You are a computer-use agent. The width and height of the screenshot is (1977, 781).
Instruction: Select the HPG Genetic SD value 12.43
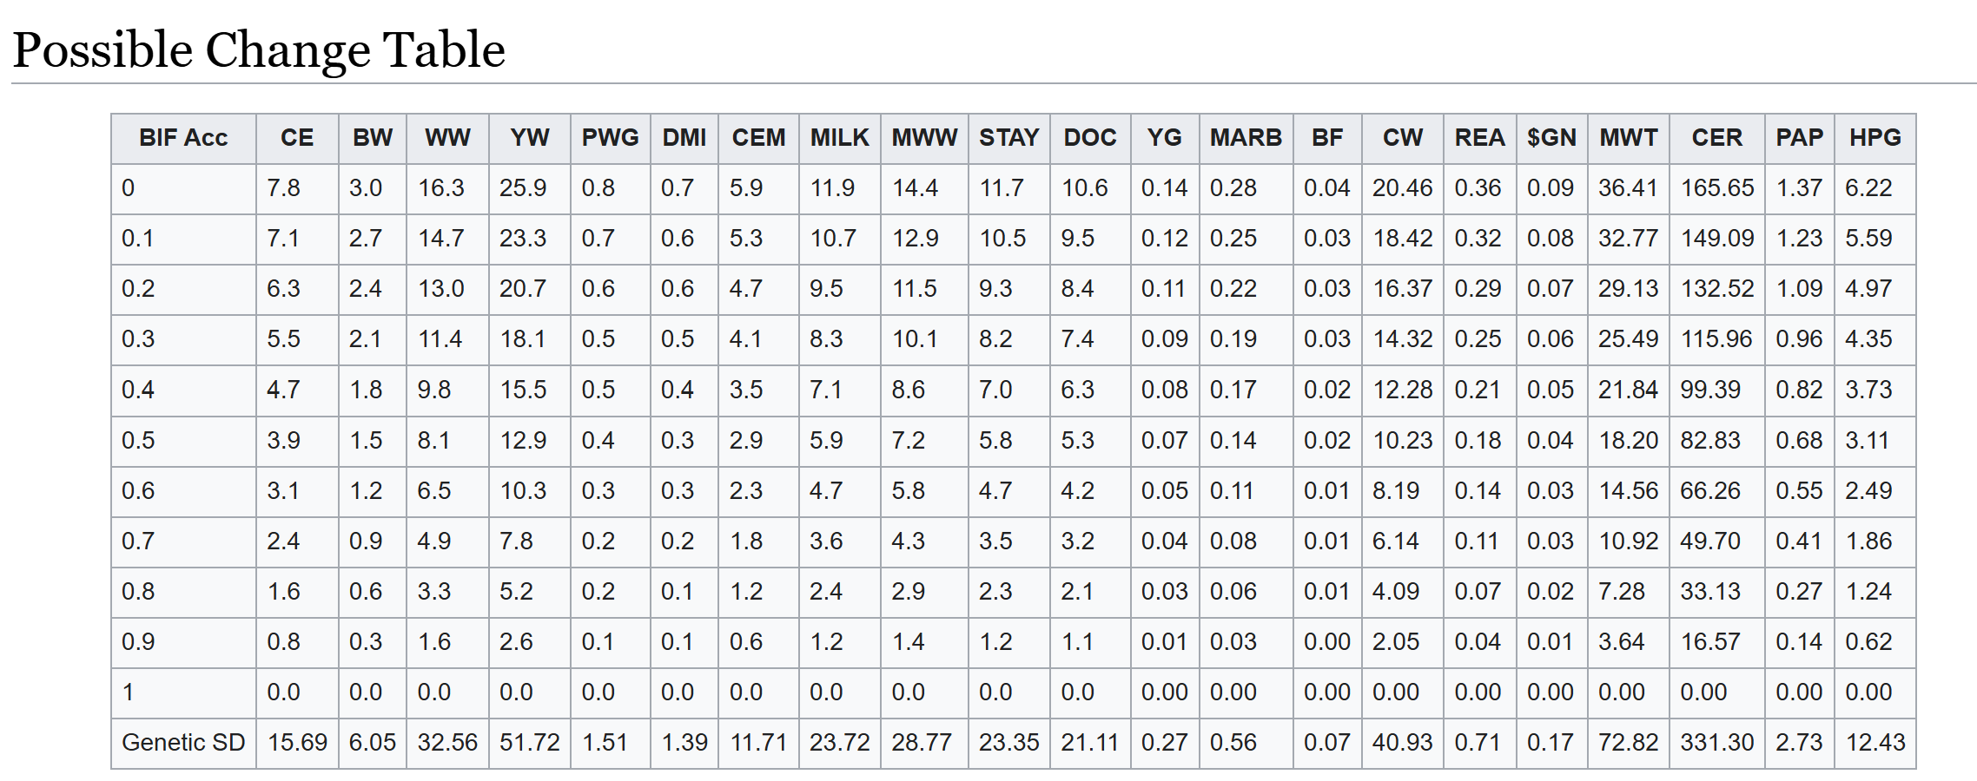tap(1875, 743)
